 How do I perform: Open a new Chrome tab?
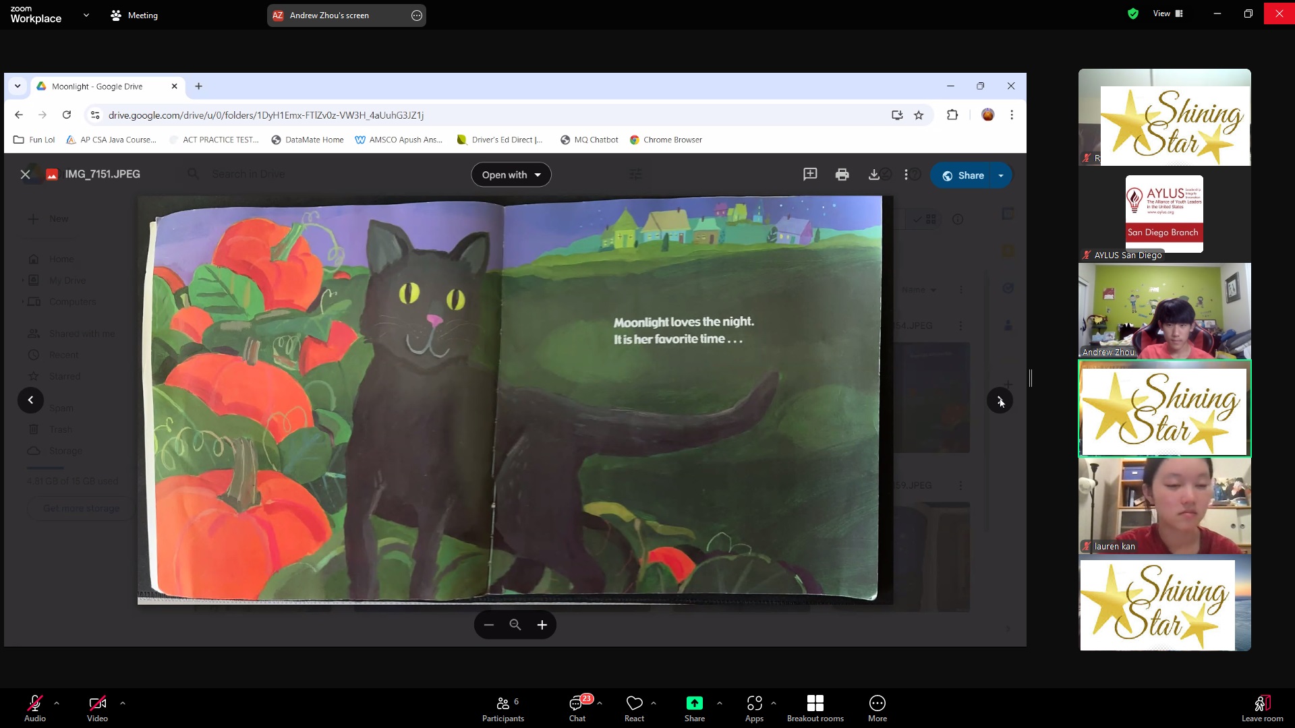199,86
